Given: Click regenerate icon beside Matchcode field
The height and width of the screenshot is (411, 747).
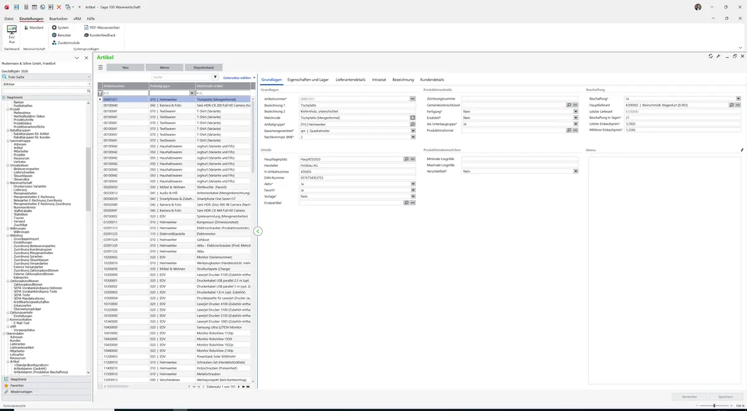Looking at the screenshot, I should point(412,118).
